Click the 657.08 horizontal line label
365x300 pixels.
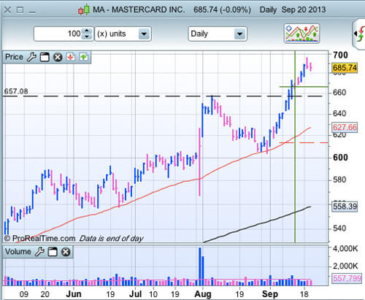pyautogui.click(x=16, y=91)
